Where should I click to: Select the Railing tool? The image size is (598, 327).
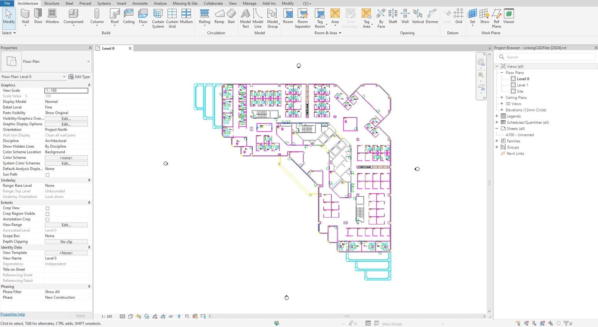point(204,17)
